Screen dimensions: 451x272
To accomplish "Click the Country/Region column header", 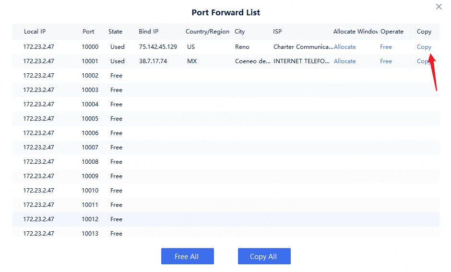I will click(x=207, y=32).
